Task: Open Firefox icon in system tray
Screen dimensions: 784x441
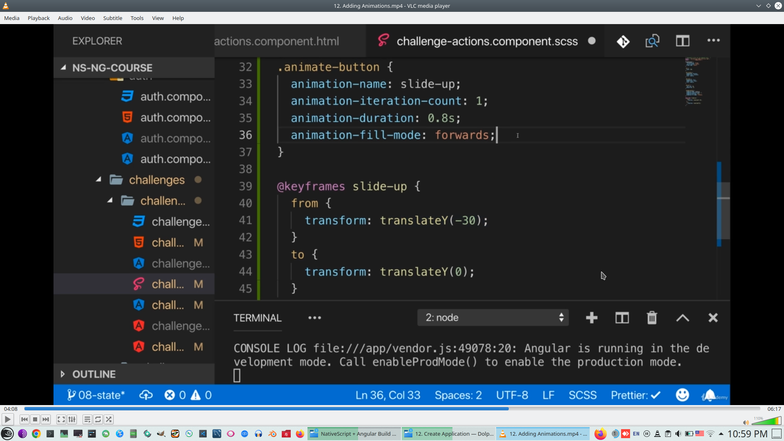Action: pos(600,434)
